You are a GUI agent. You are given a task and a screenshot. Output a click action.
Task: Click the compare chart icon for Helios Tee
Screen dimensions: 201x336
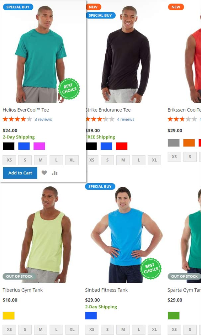54,173
